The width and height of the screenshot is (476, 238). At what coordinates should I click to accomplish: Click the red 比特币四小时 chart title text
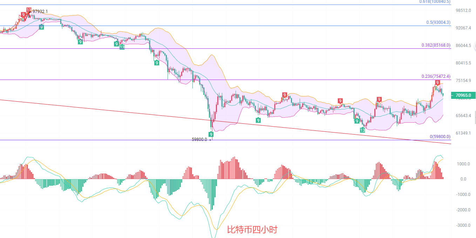point(252,230)
